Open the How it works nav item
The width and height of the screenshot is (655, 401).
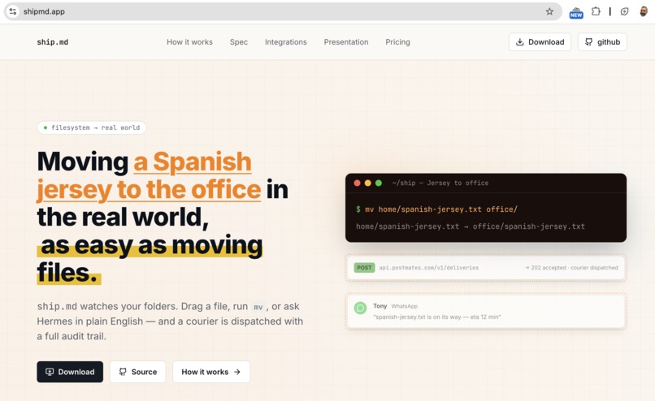click(189, 42)
